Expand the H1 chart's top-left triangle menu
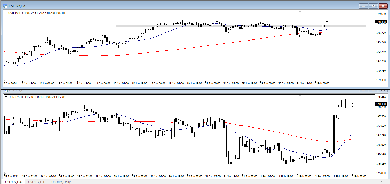 click(x=6, y=97)
